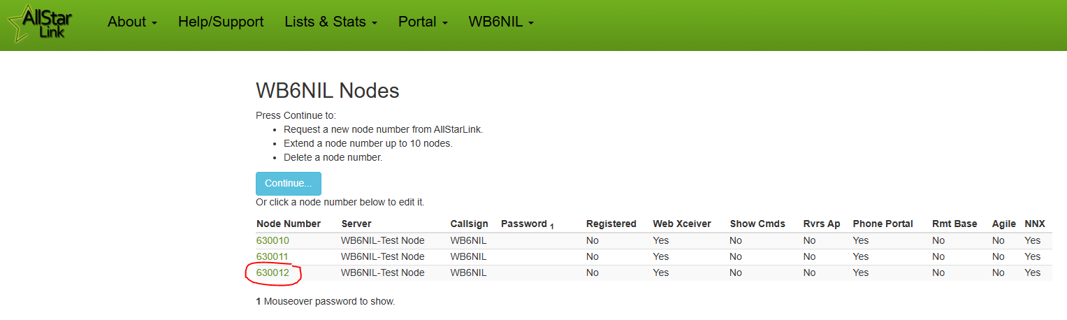1067x320 pixels.
Task: Click the WB6NIL Nodes page heading
Action: 328,91
